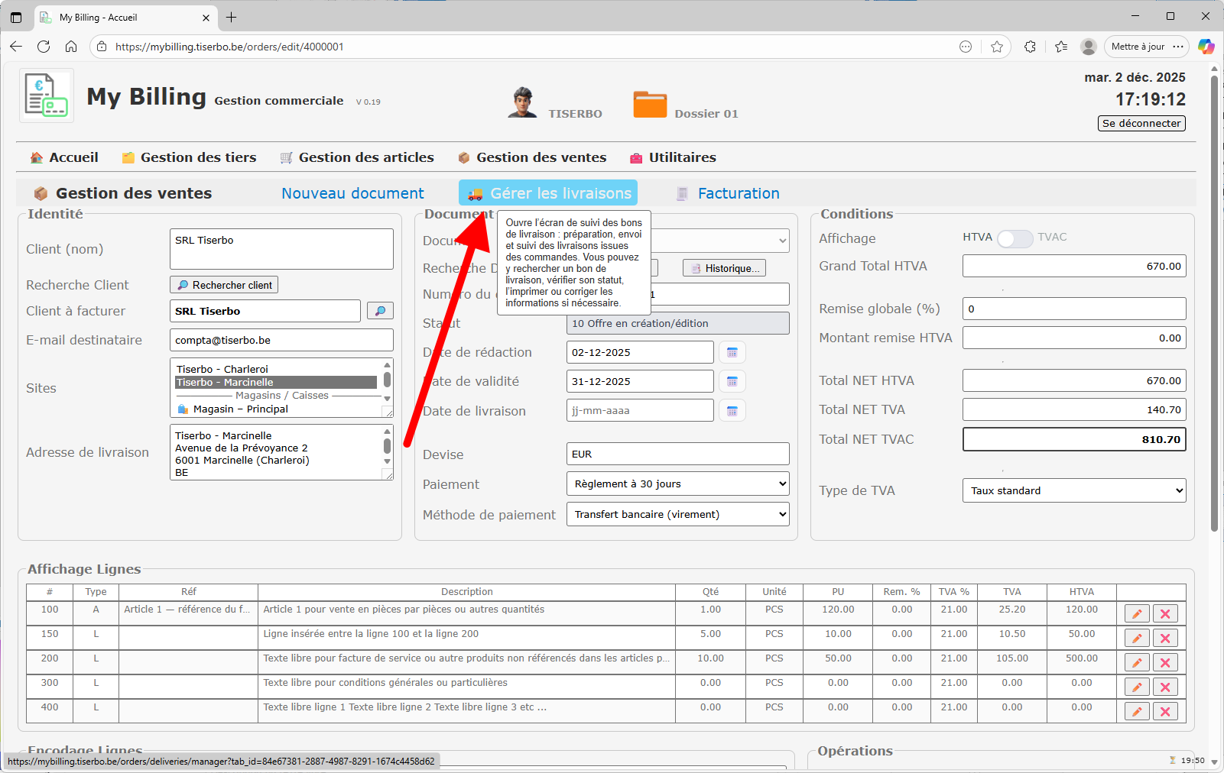This screenshot has width=1224, height=773.
Task: Expand the Paiement dropdown
Action: (x=677, y=484)
